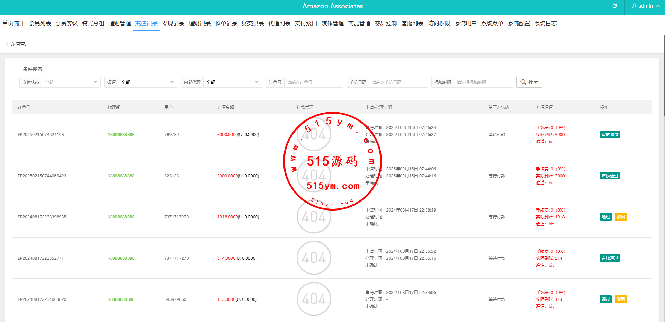
Task: Focus the 手机号码 input field
Action: tap(398, 82)
